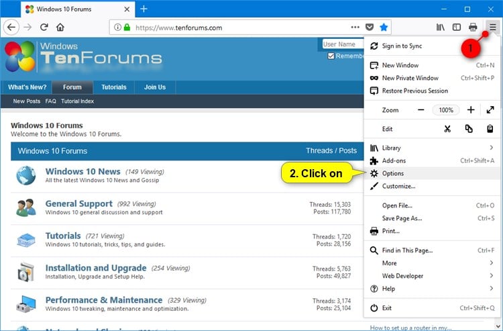Cut using the scissors icon
The width and height of the screenshot is (503, 331).
click(x=447, y=129)
